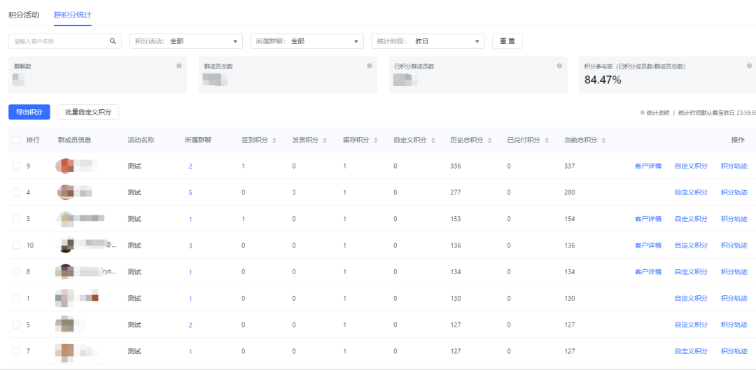
Task: Sort by 当前总积分 column arrows
Action: (x=603, y=140)
